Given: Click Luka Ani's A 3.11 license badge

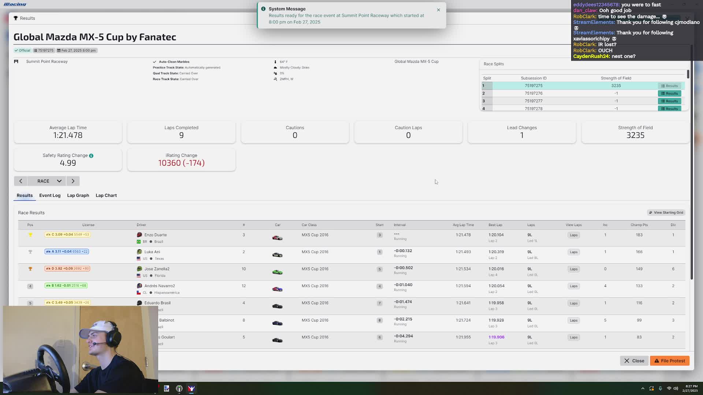Looking at the screenshot, I should coord(67,252).
